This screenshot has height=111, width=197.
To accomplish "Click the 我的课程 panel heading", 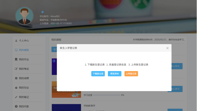I will 56,40.
